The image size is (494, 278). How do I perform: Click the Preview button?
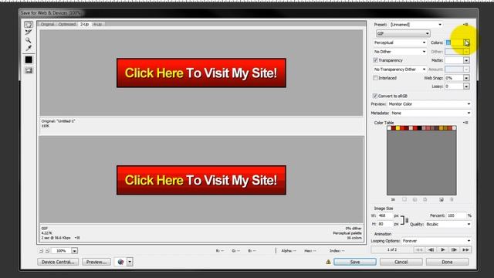tap(96, 262)
